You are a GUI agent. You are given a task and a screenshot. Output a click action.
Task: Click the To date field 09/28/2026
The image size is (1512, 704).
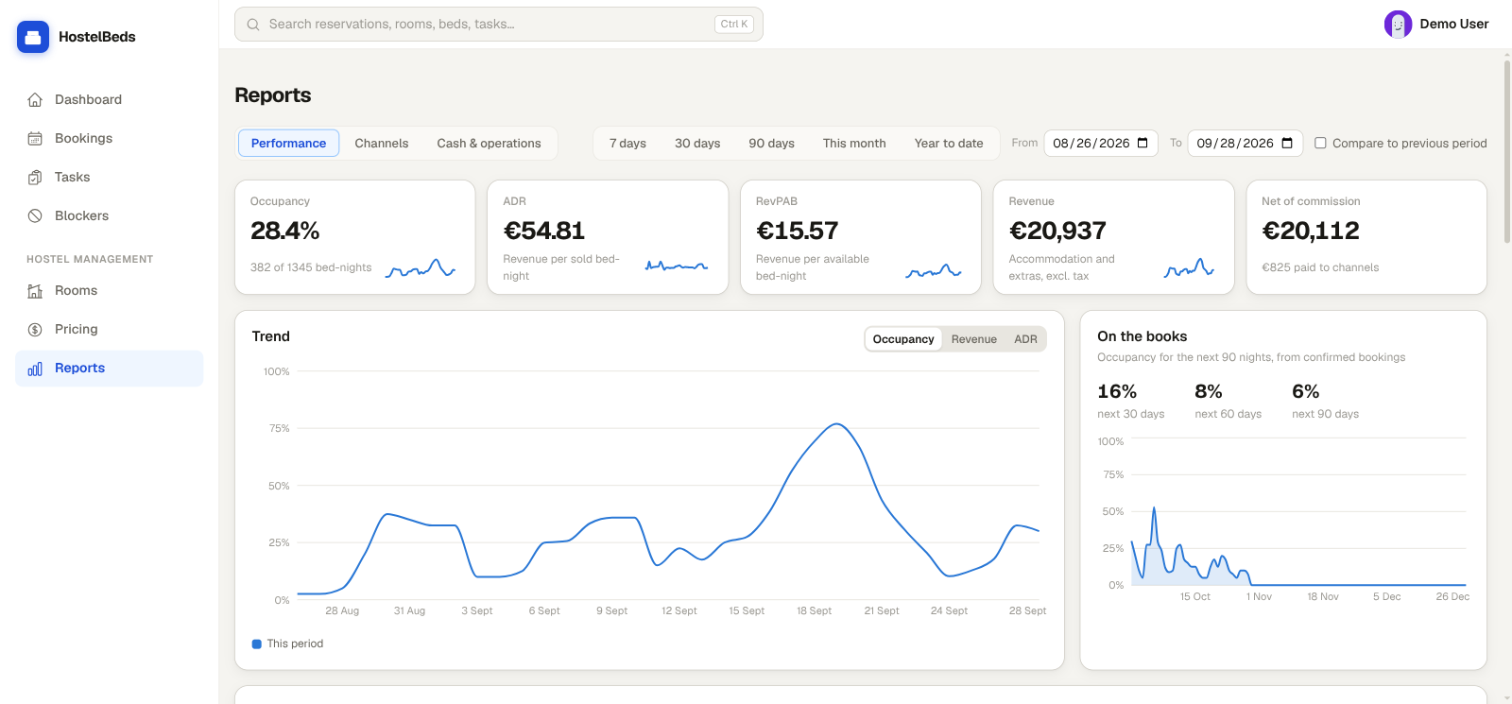coord(1245,143)
